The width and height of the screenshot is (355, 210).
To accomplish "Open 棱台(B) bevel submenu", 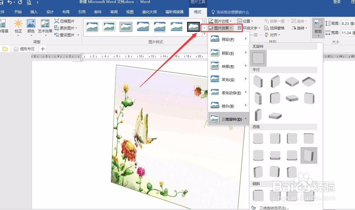I will click(228, 106).
